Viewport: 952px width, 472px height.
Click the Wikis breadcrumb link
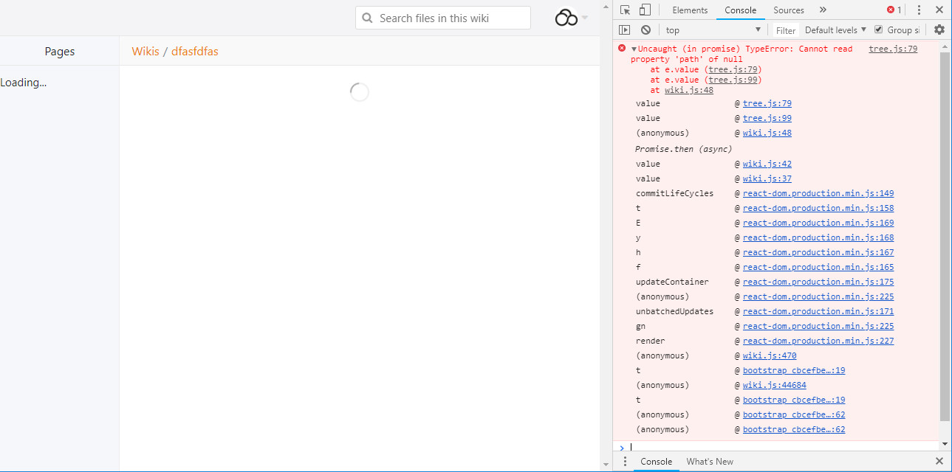[145, 52]
